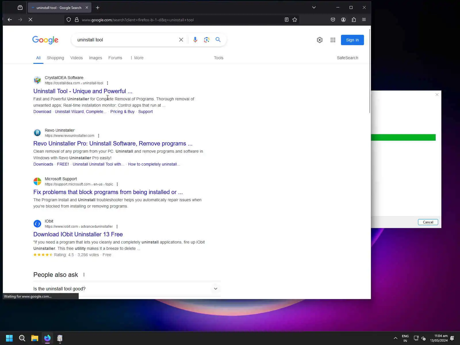Open the list all tabs dropdown
460x345 pixels.
tap(314, 7)
